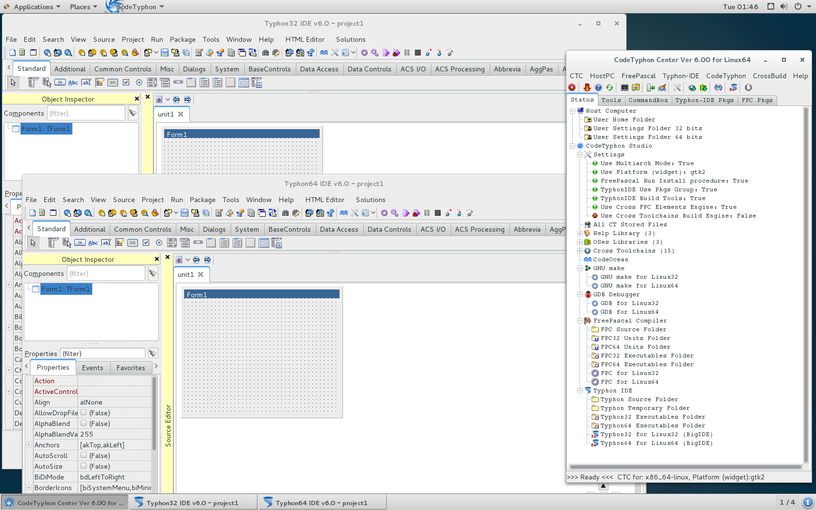
Task: Expand the Cross Toolchains (15) node
Action: pyautogui.click(x=579, y=251)
